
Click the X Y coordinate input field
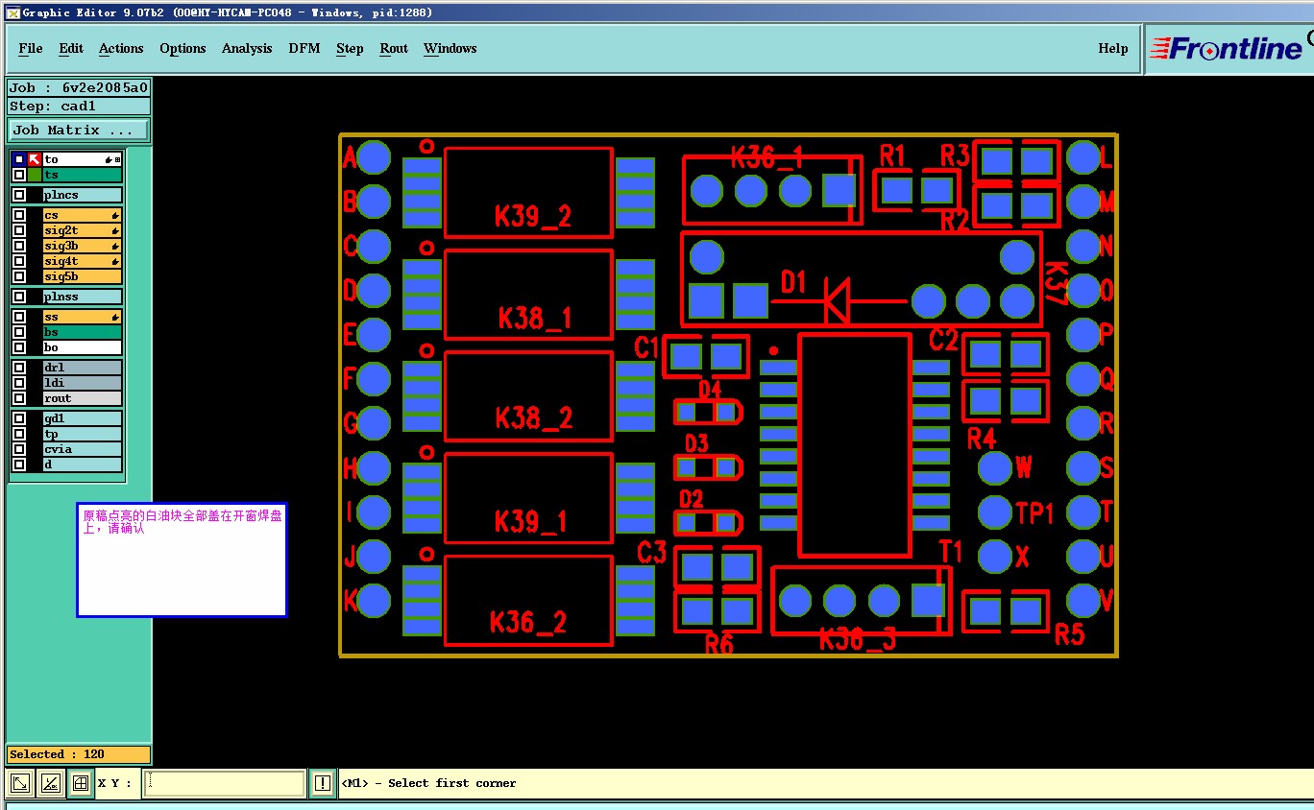point(224,783)
